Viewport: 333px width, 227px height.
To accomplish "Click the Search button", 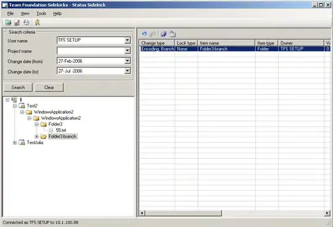I will pyautogui.click(x=18, y=87).
